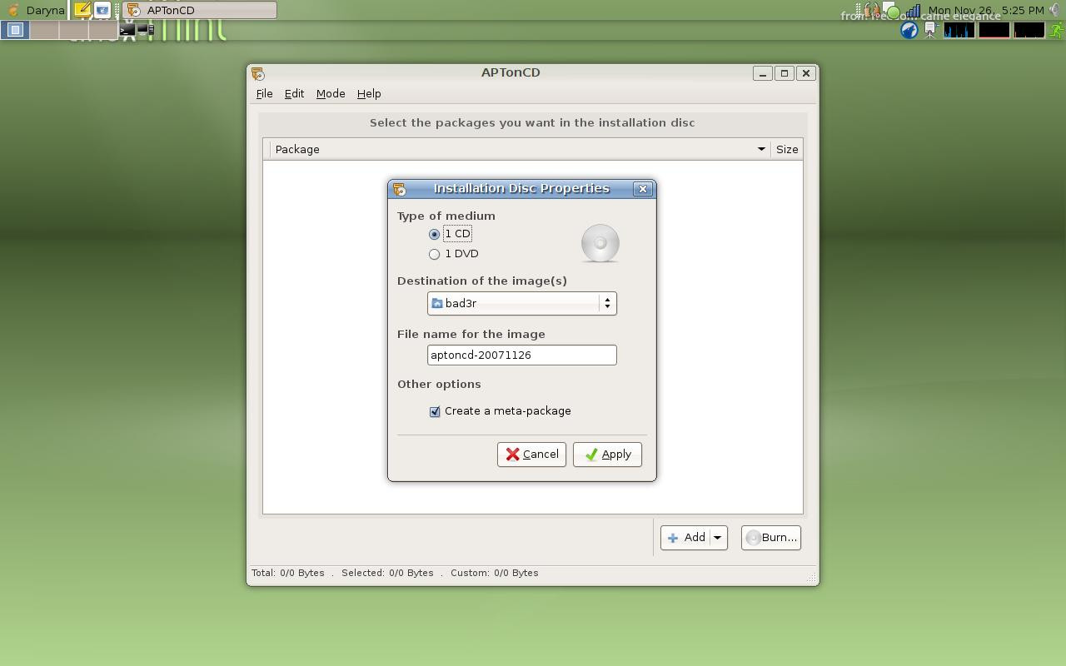Click the clock showing Mon Nov 26
Image resolution: width=1066 pixels, height=666 pixels.
pyautogui.click(x=986, y=10)
